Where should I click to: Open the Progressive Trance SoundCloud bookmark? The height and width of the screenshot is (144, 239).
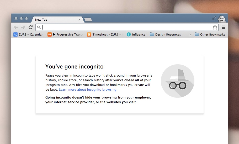click(x=65, y=34)
